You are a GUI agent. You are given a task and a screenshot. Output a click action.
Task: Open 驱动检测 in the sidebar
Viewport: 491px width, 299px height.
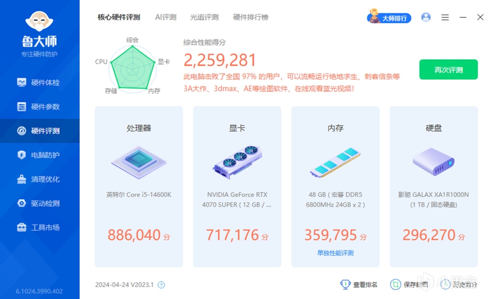click(40, 203)
